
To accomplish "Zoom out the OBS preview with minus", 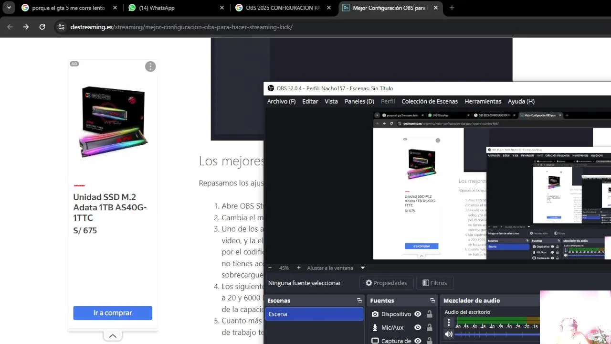I will (270, 268).
